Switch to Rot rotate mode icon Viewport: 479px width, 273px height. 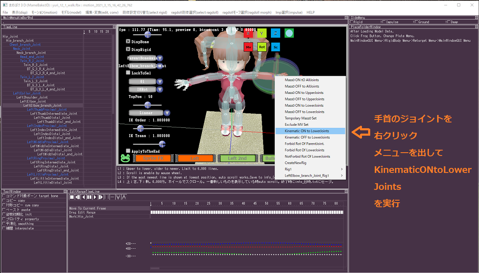click(262, 47)
